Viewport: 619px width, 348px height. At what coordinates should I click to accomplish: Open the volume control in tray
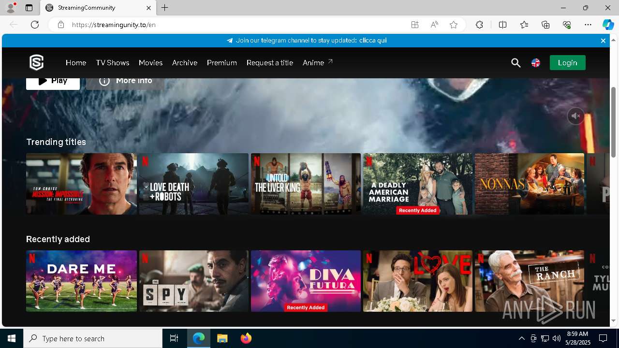(x=556, y=338)
